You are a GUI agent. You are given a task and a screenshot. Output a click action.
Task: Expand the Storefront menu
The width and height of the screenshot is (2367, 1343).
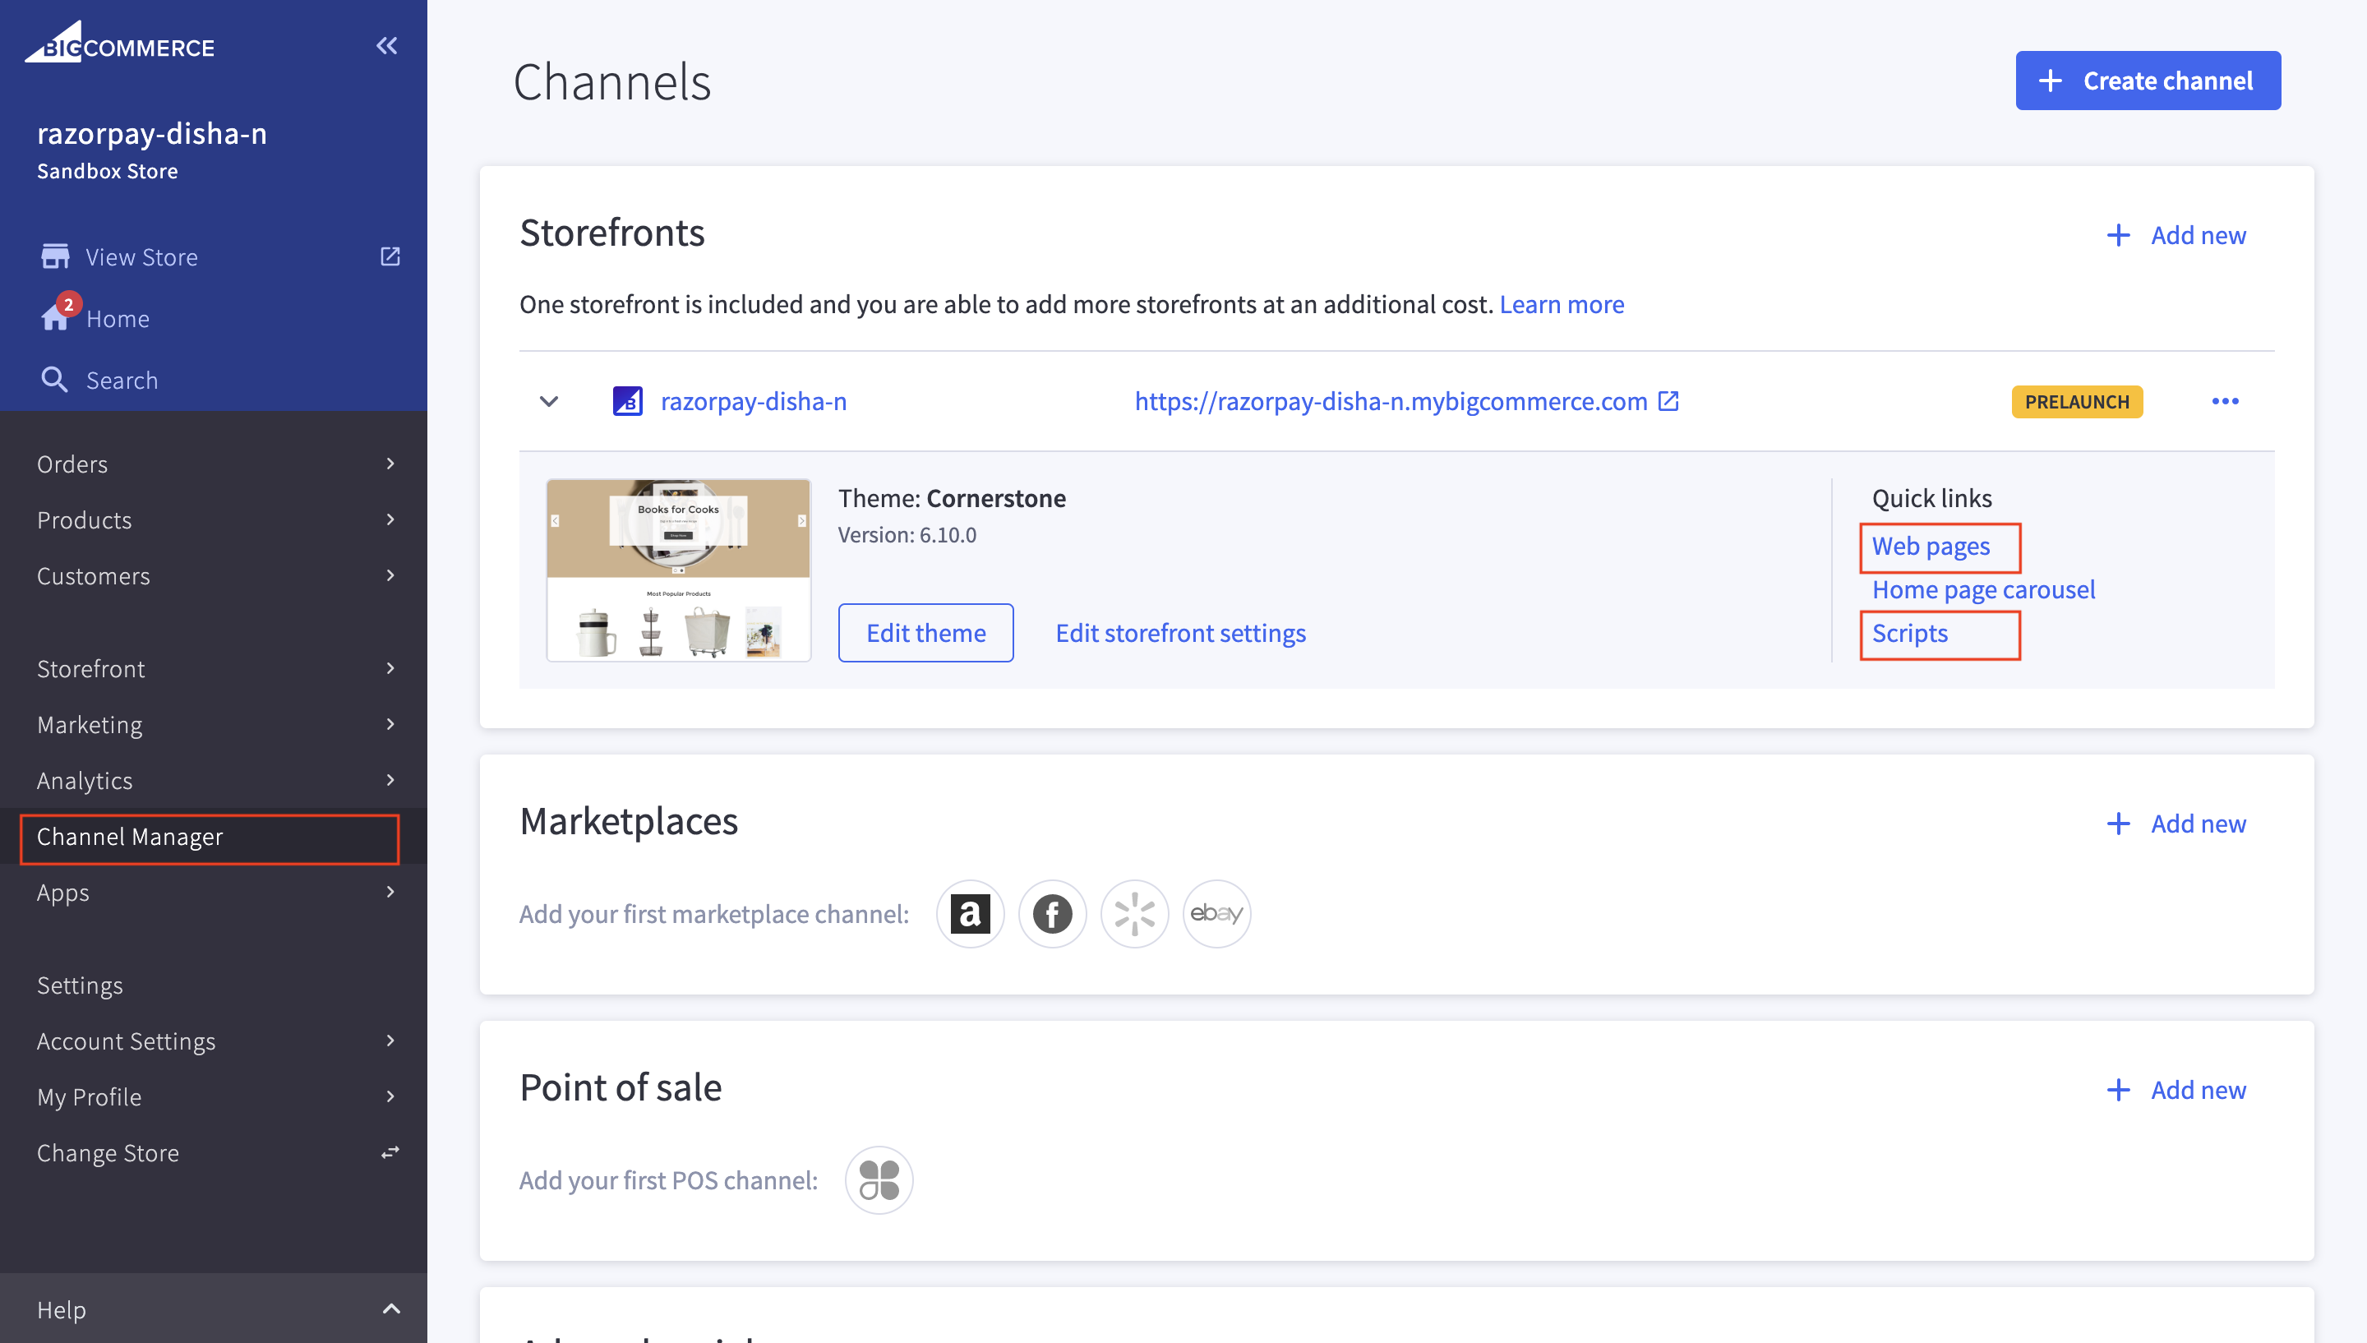coord(213,668)
